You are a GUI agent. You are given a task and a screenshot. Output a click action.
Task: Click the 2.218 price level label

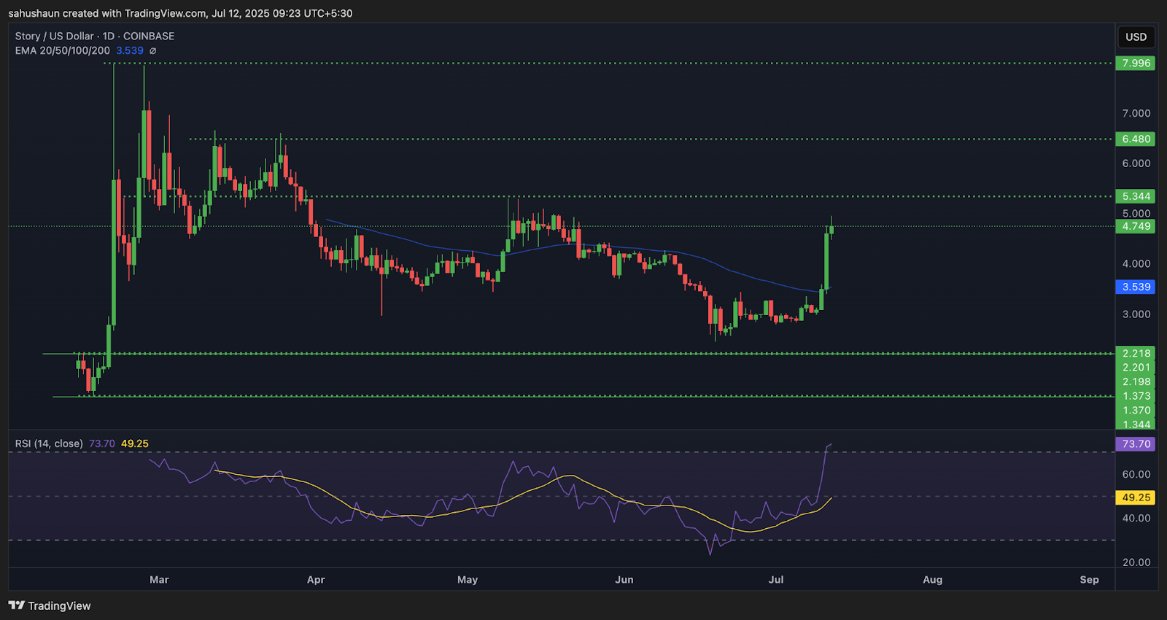click(x=1136, y=353)
